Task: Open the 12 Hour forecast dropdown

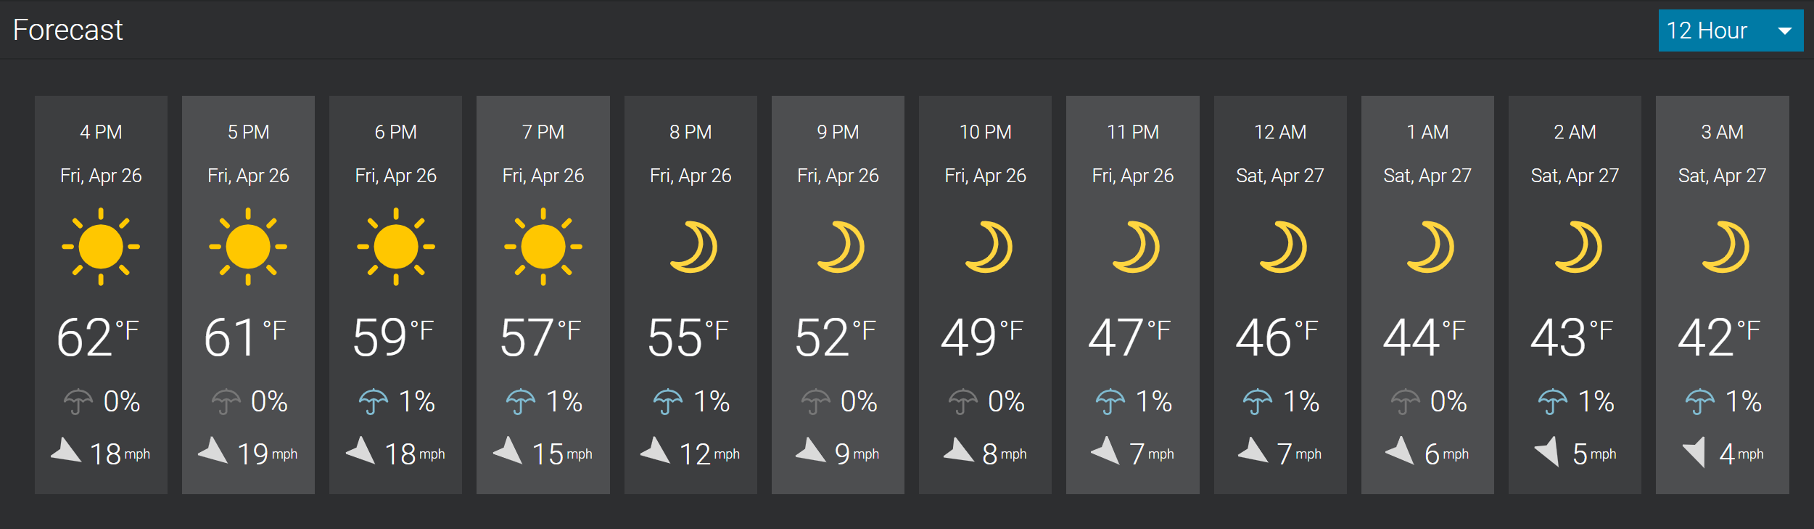Action: [x=1730, y=30]
